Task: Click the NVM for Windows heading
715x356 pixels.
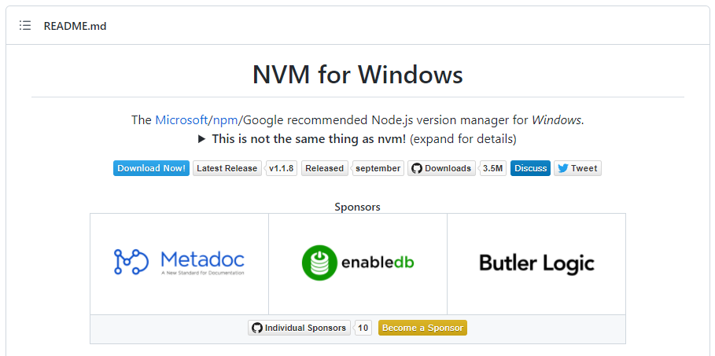Action: (358, 75)
